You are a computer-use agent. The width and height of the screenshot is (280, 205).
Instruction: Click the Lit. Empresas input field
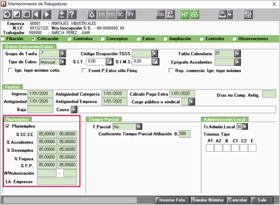(x=57, y=181)
